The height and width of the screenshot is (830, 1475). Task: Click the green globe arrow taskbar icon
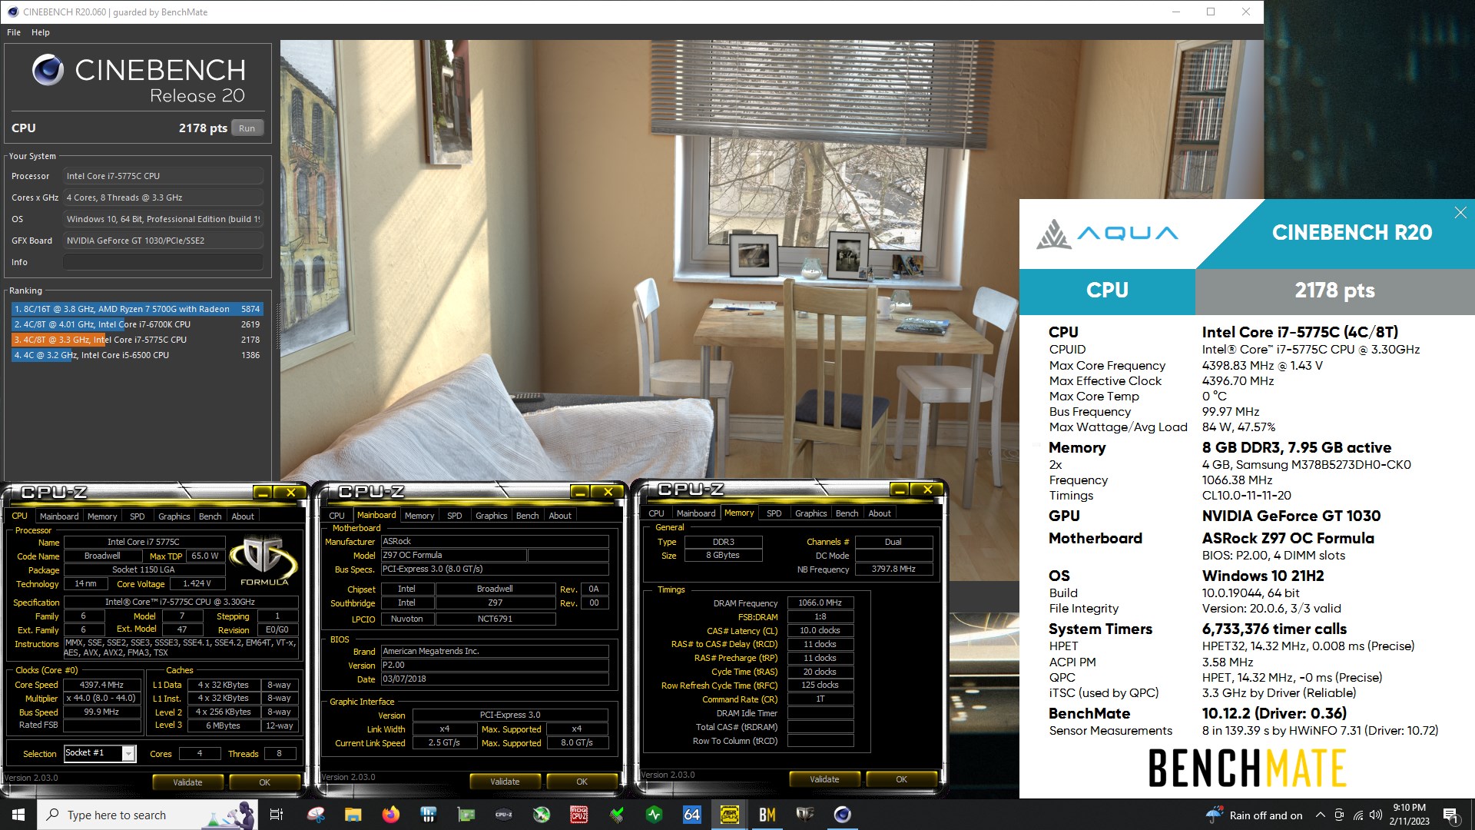pyautogui.click(x=542, y=815)
